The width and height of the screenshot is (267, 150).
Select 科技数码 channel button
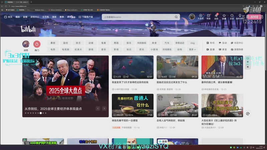(x=142, y=43)
